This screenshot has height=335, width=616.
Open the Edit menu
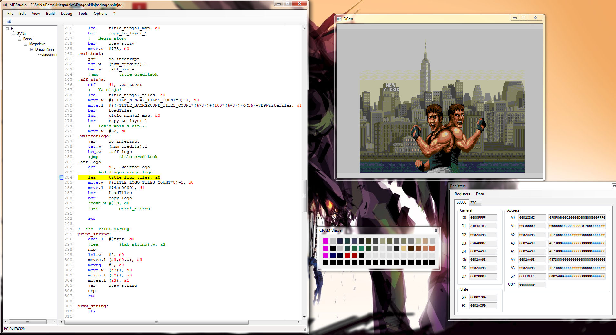coord(23,14)
